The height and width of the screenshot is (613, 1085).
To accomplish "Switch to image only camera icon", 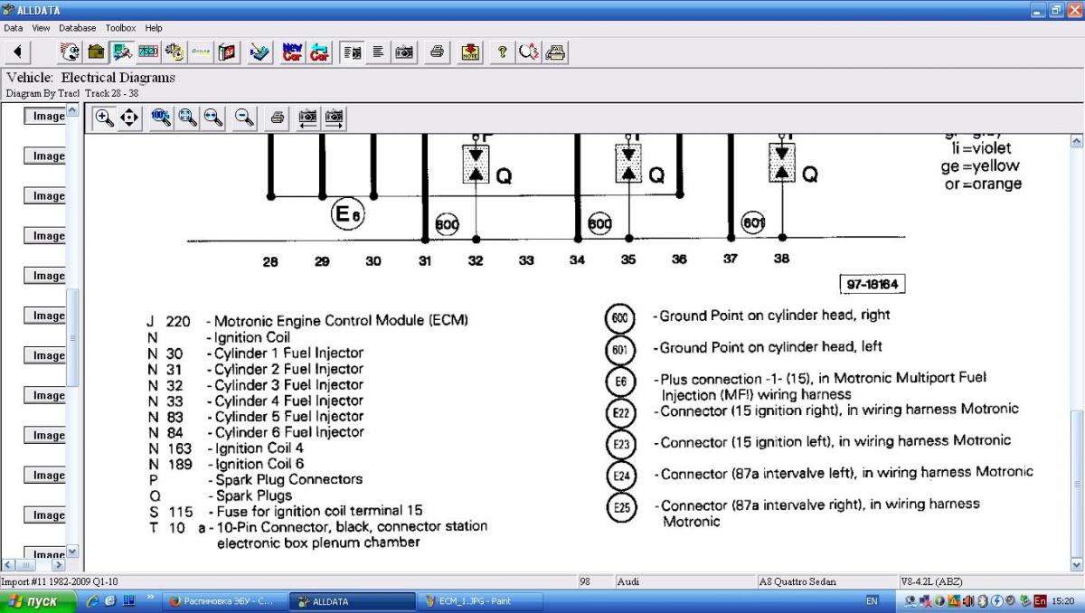I will tap(405, 52).
